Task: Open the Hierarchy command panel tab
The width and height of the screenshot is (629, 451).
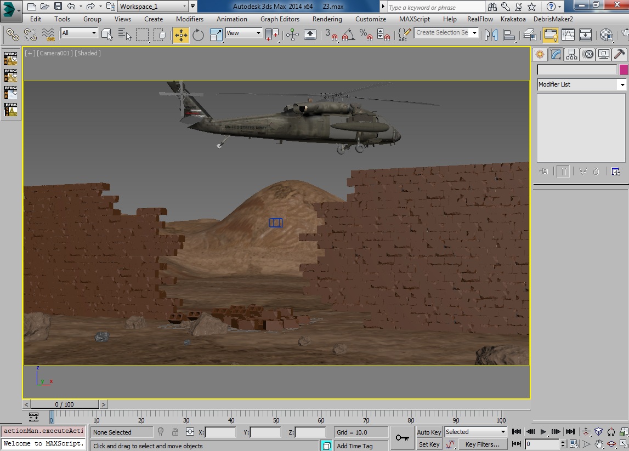Action: click(x=572, y=54)
